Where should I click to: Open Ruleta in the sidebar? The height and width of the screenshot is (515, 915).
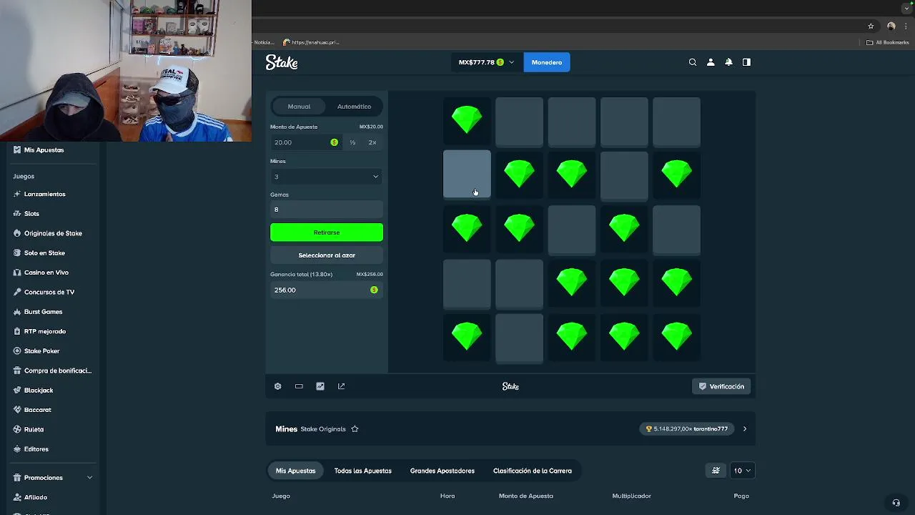click(34, 430)
